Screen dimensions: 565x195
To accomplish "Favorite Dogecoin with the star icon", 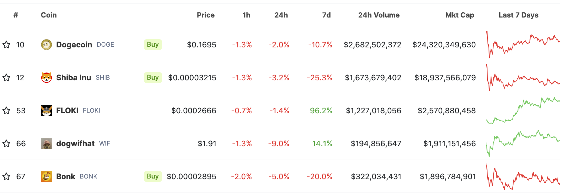I will [x=7, y=45].
